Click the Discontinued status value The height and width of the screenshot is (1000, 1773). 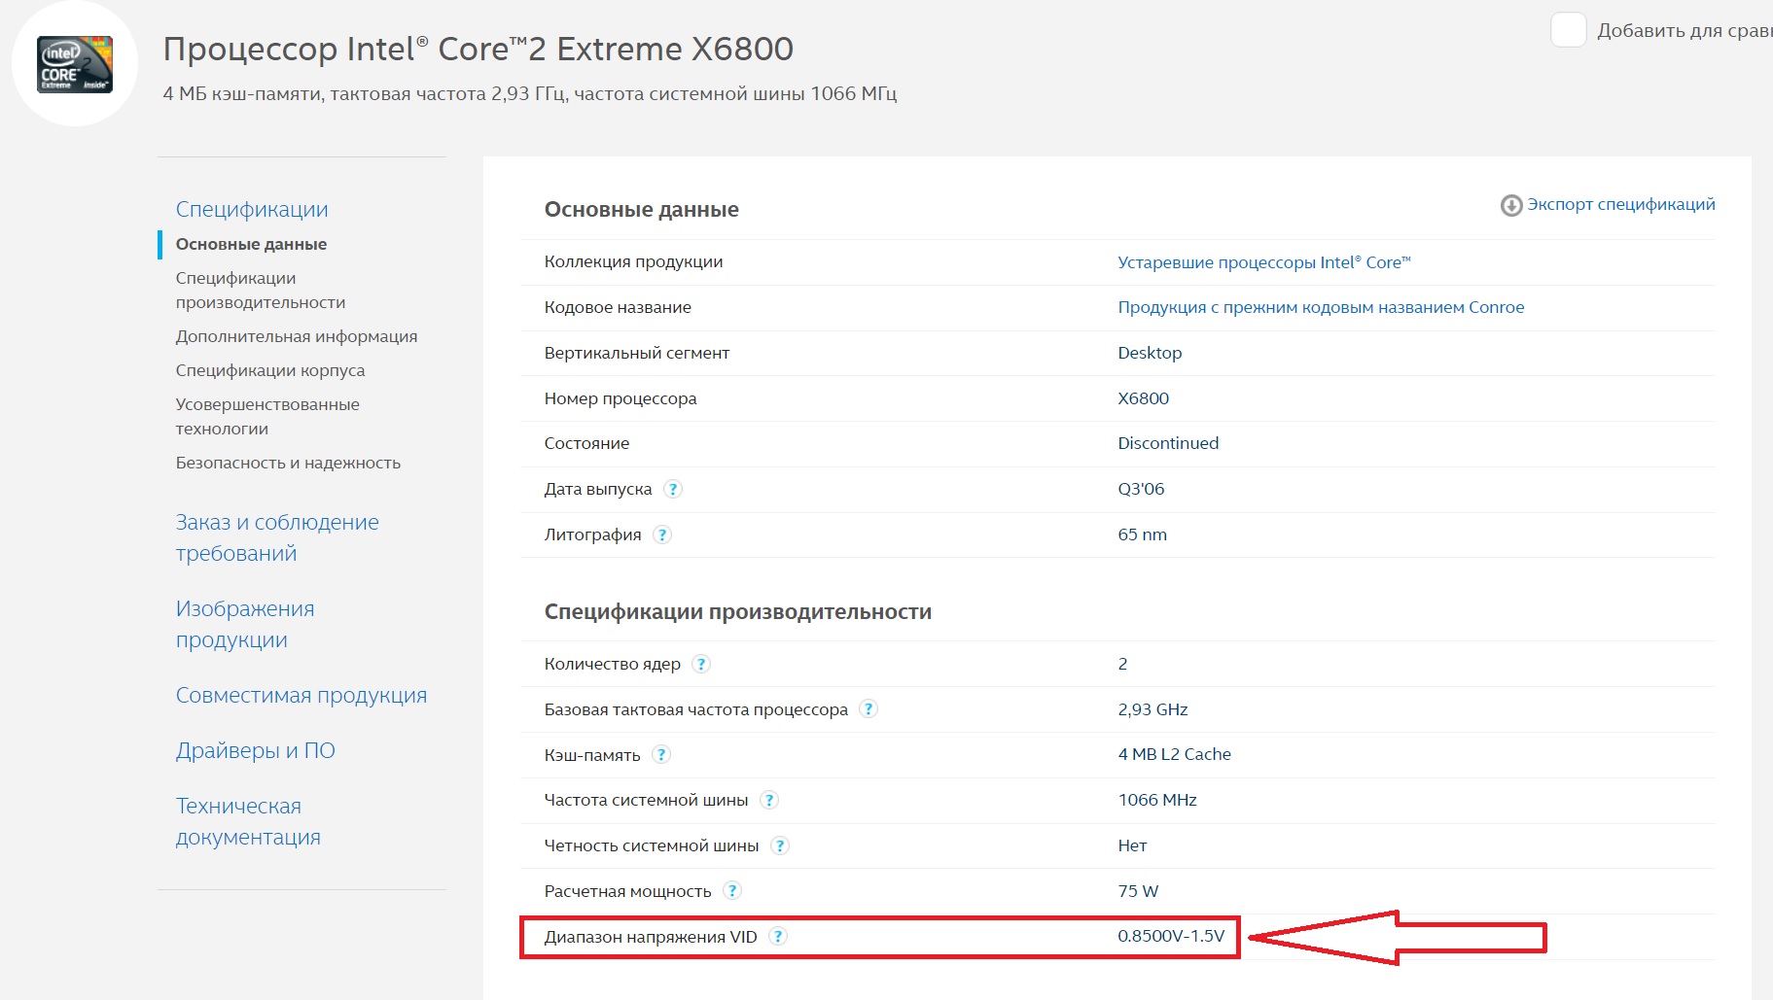(1168, 443)
